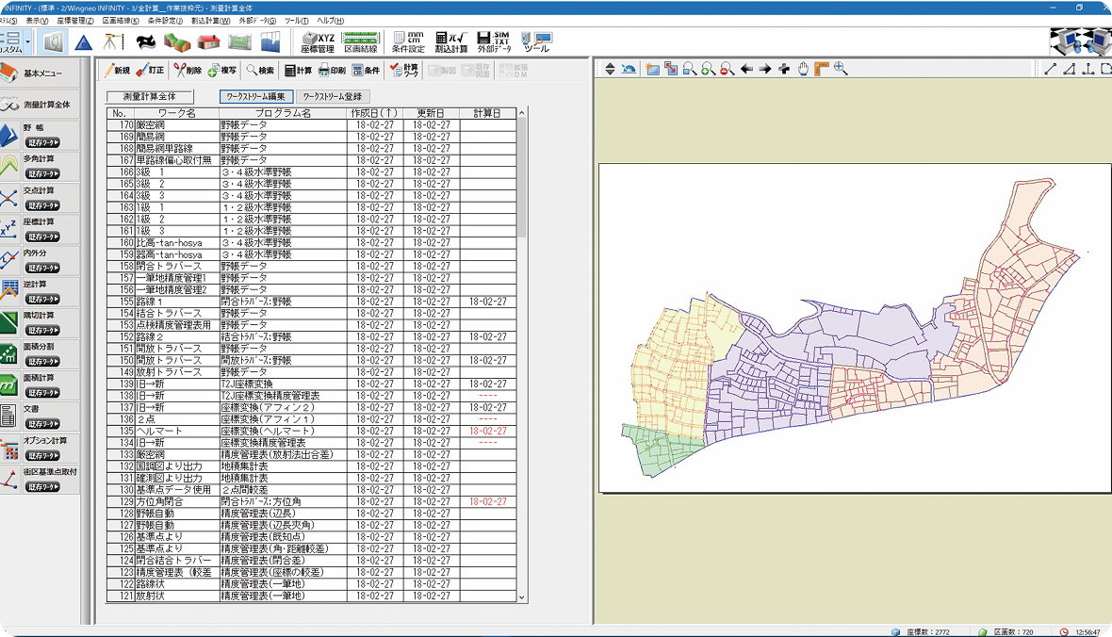Image resolution: width=1112 pixels, height=637 pixels.
Task: Select row 160 比高-tan-hosya
Action: tap(311, 242)
